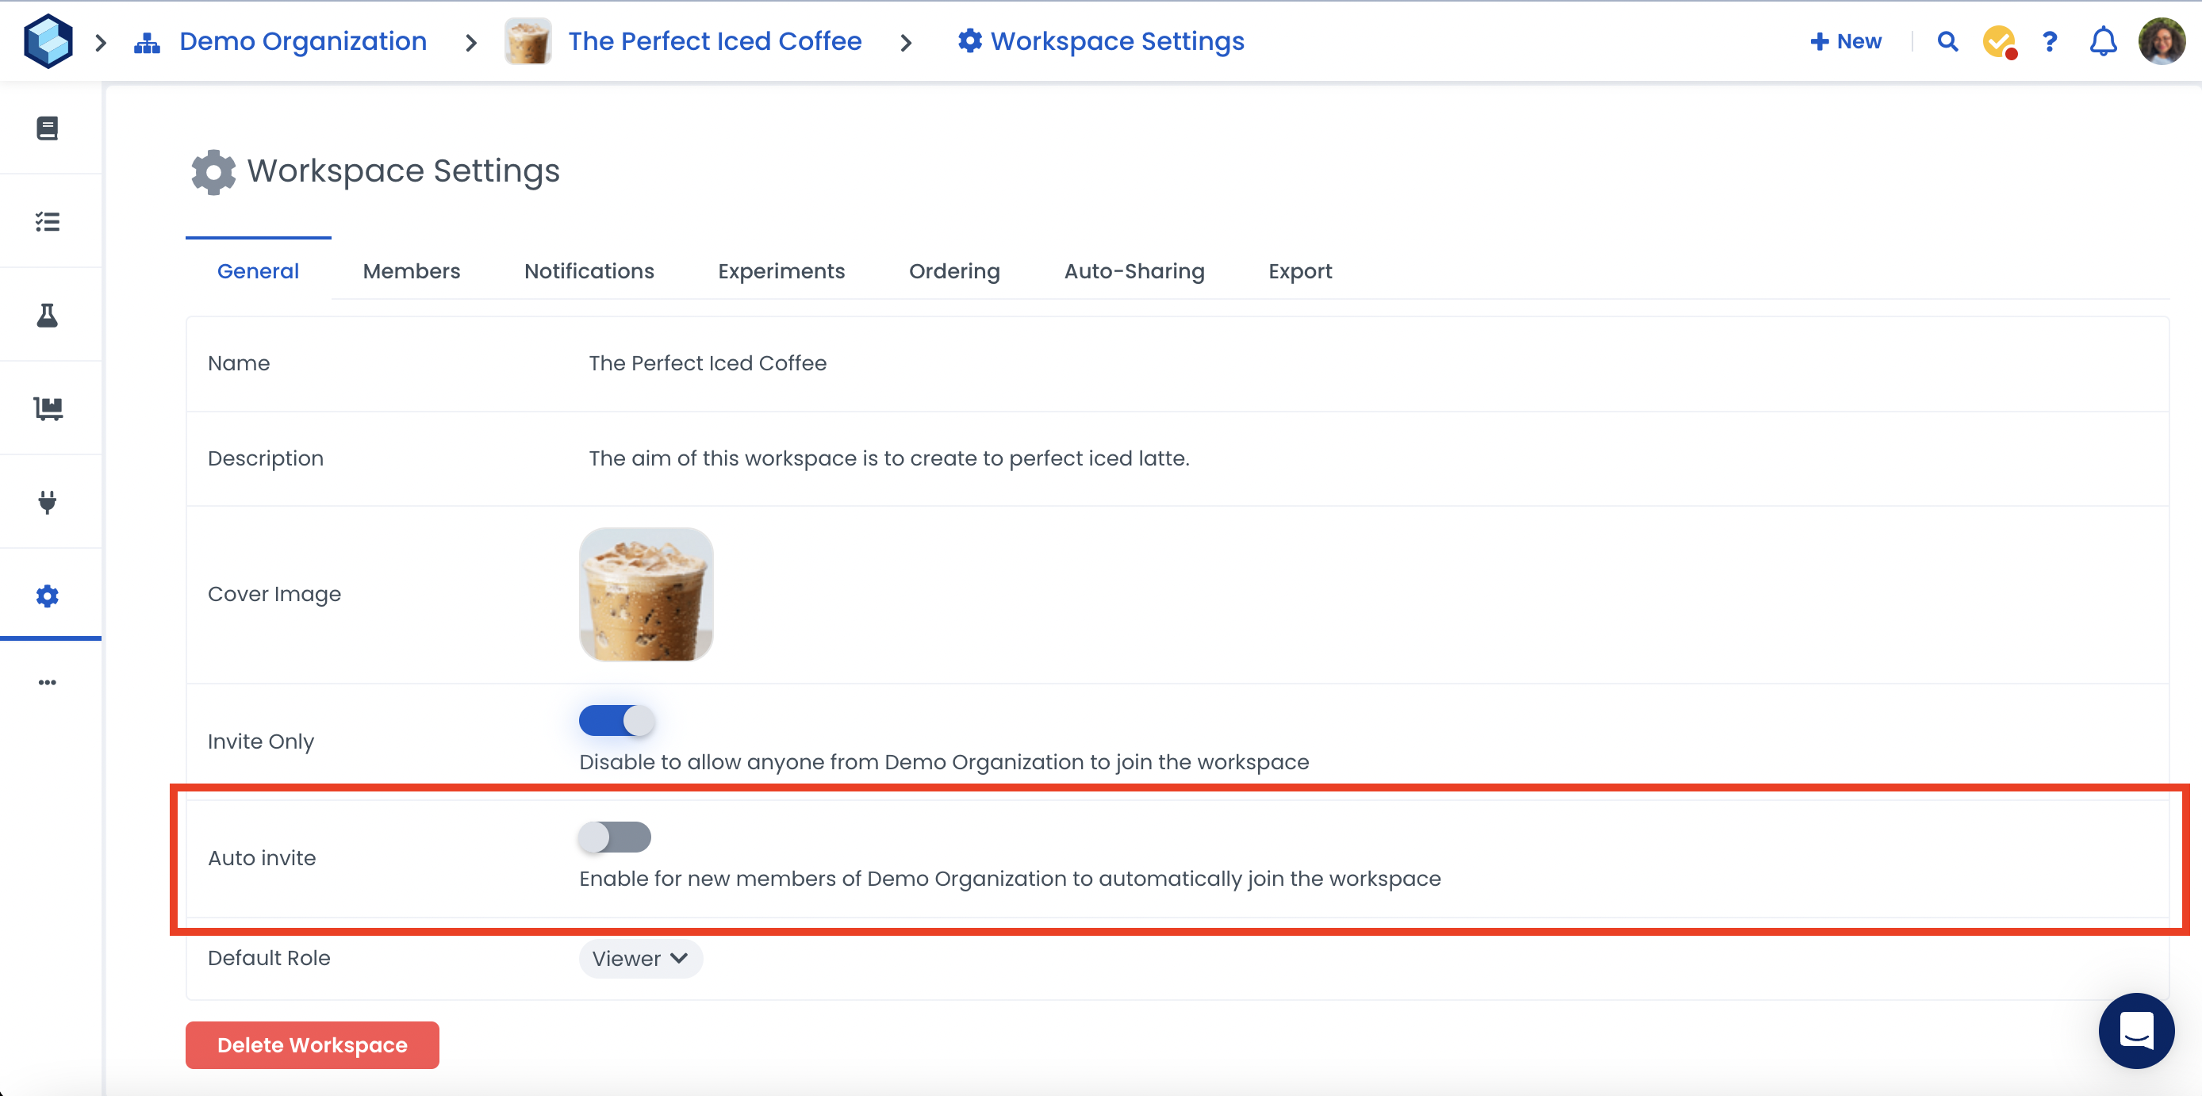Click the iced coffee cover image thumbnail
Viewport: 2202px width, 1096px height.
(x=646, y=594)
